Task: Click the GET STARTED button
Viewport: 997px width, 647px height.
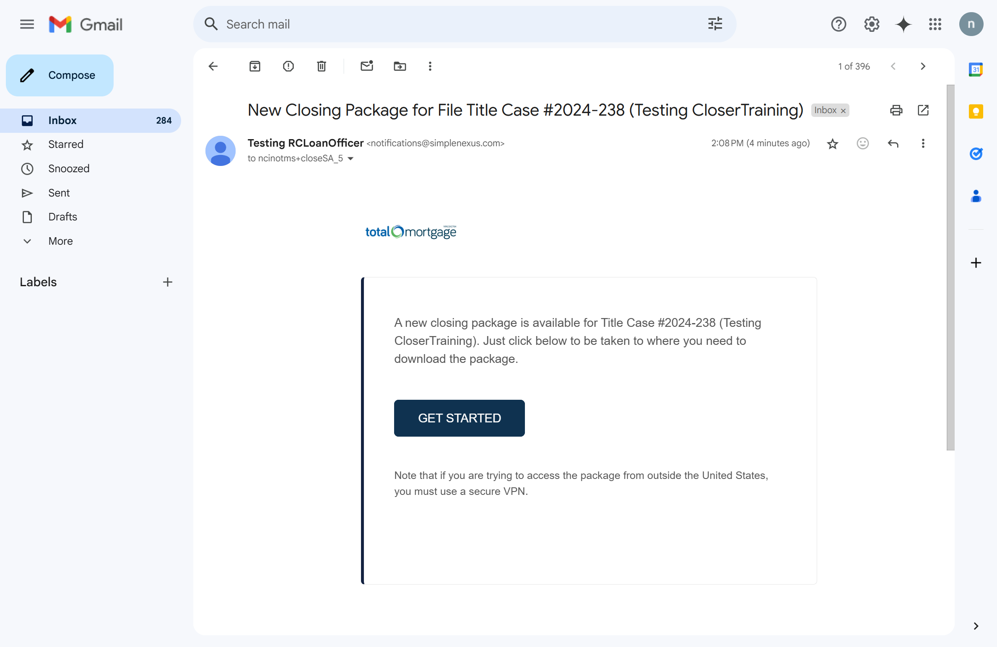Action: click(459, 418)
